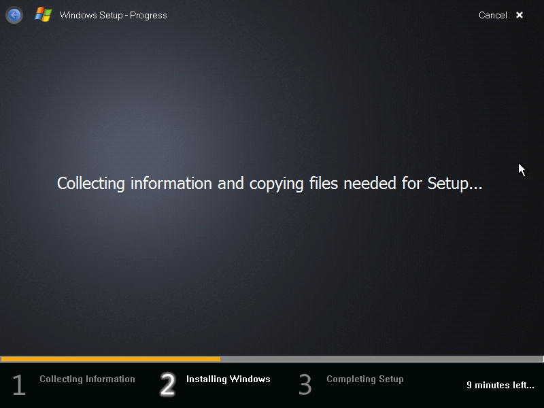Click the blue back arrow button
Image resolution: width=544 pixels, height=408 pixels.
click(14, 15)
